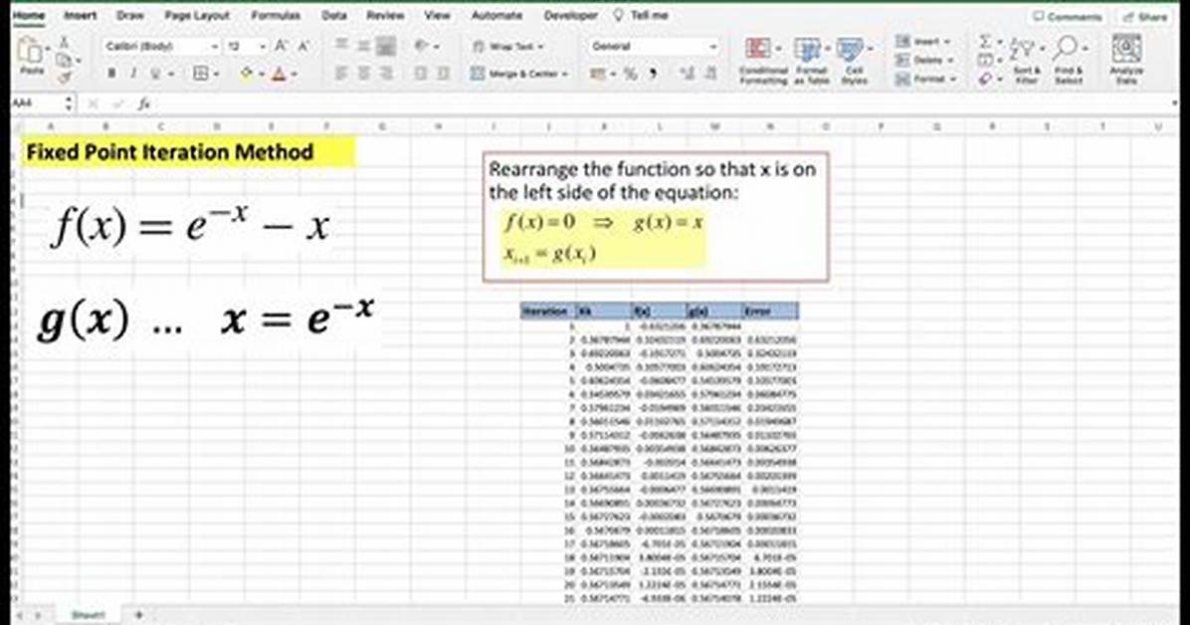This screenshot has height=625, width=1190.
Task: Apply comma style
Action: coord(653,74)
